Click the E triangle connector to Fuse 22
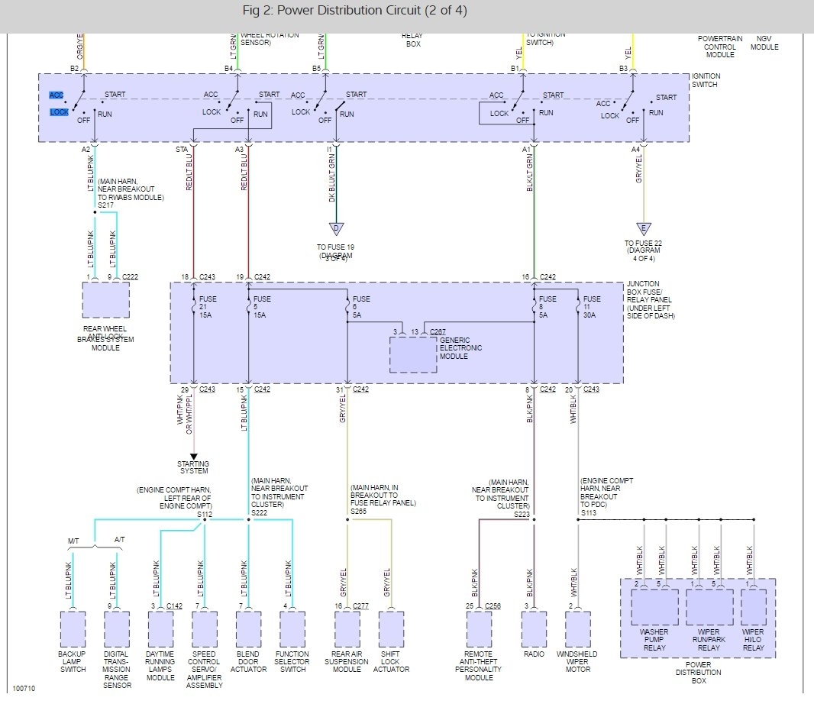 point(644,228)
